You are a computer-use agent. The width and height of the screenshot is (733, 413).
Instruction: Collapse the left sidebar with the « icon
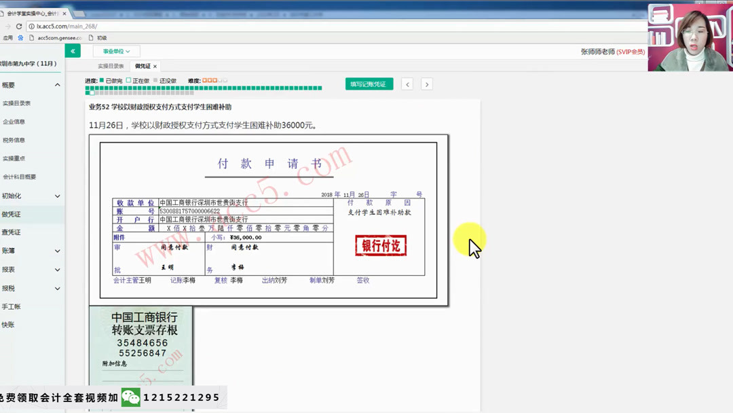[x=73, y=51]
